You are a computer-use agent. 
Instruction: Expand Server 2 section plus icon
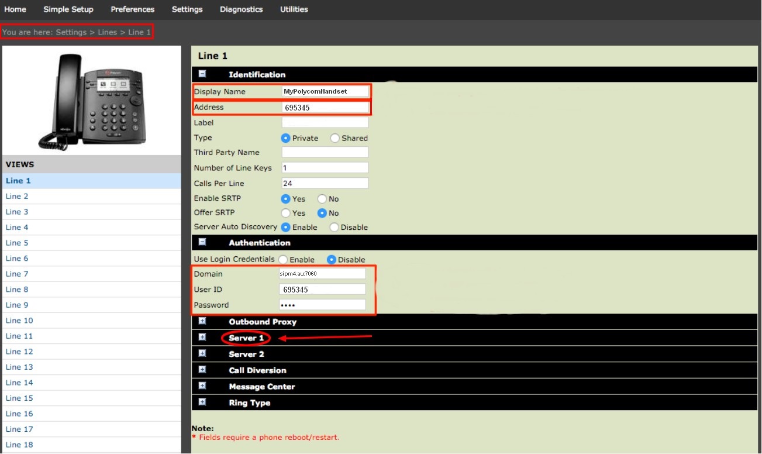click(202, 353)
